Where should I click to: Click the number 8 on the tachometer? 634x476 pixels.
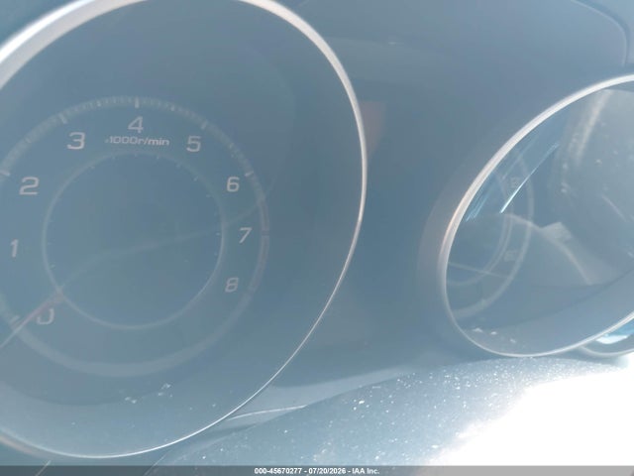(x=232, y=285)
